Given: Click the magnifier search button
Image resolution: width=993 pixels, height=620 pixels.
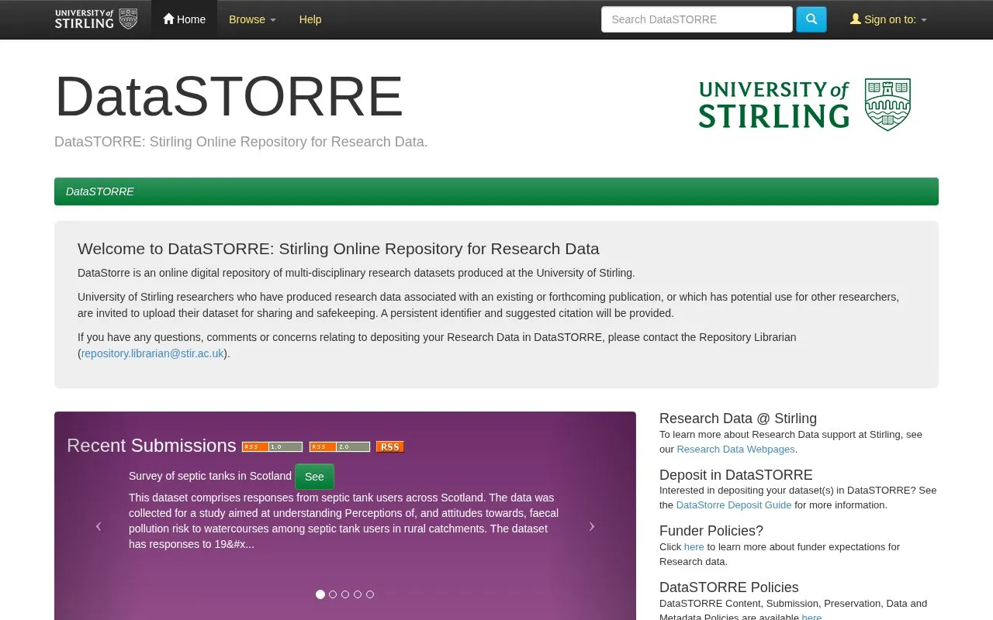Looking at the screenshot, I should [811, 19].
